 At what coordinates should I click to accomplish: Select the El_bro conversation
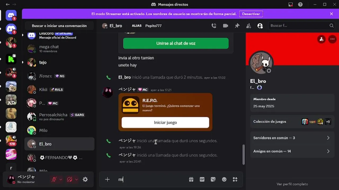(x=59, y=144)
